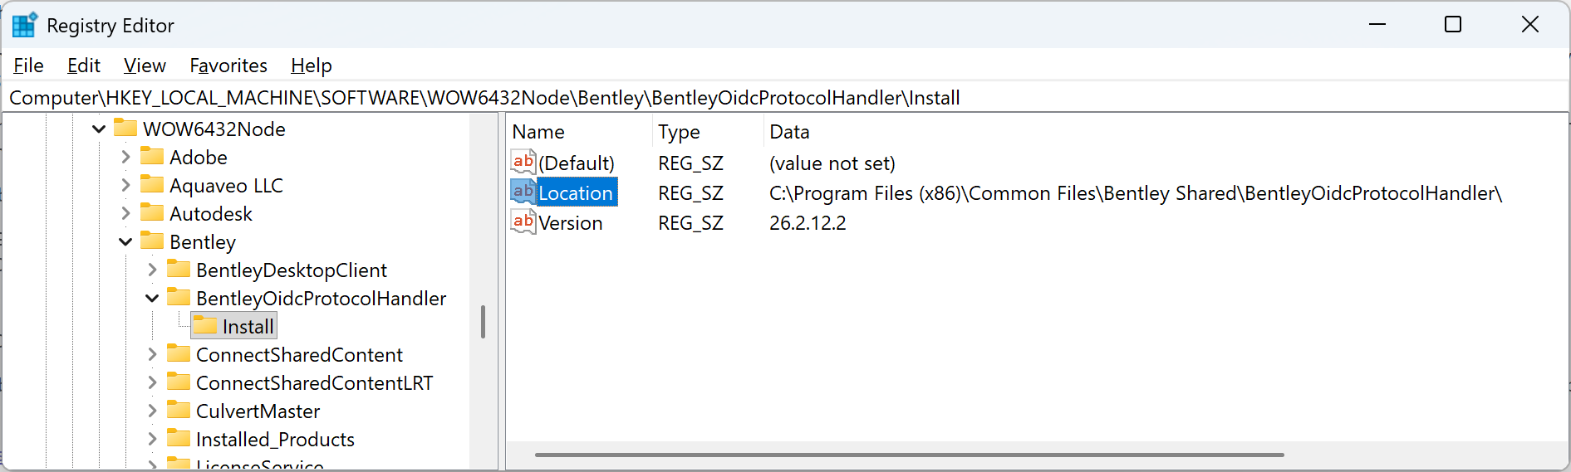
Task: Click the Registry Editor app icon in title bar
Action: 24,25
